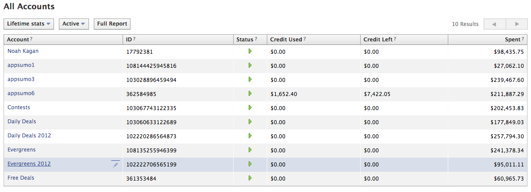Image resolution: width=531 pixels, height=192 pixels.
Task: Open the Daily Deals account link
Action: coord(22,122)
